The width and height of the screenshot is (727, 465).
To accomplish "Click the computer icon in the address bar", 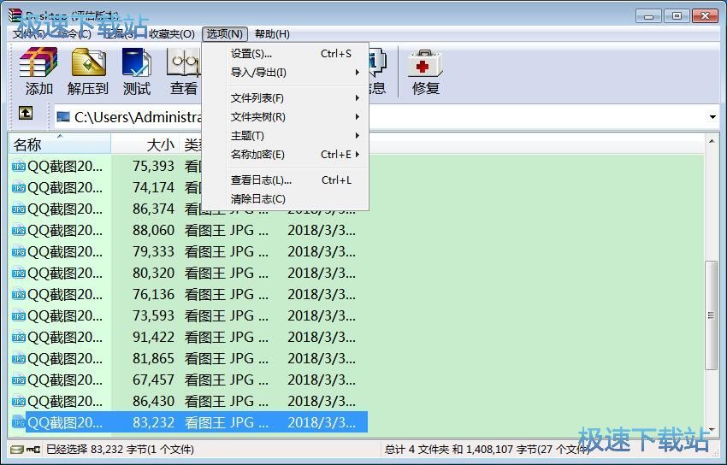I will coord(63,117).
